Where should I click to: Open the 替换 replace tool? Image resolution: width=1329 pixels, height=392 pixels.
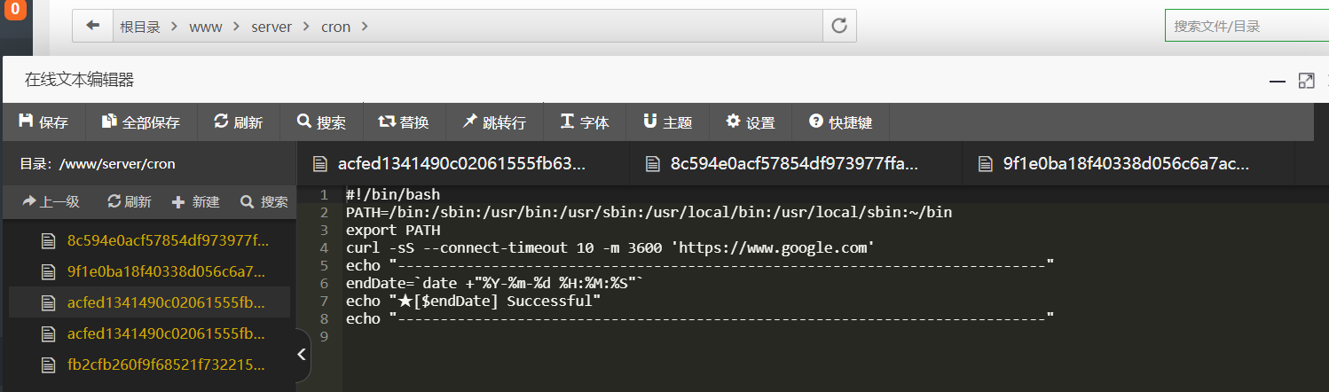coord(404,122)
